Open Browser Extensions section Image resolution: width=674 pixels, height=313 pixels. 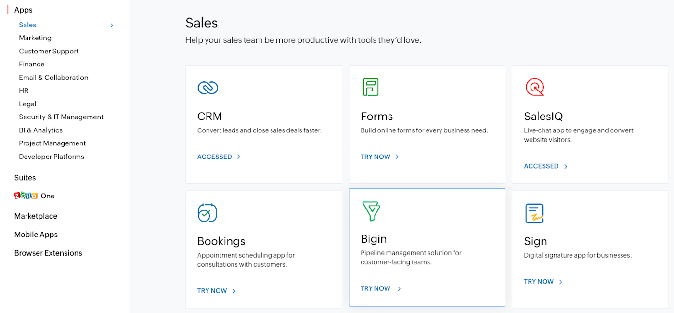click(48, 253)
